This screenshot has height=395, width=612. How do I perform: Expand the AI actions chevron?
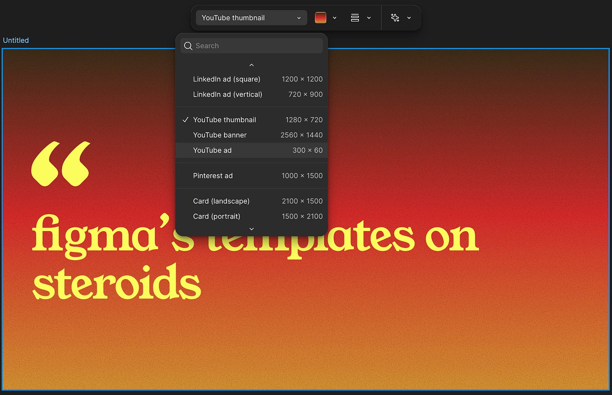(x=409, y=18)
